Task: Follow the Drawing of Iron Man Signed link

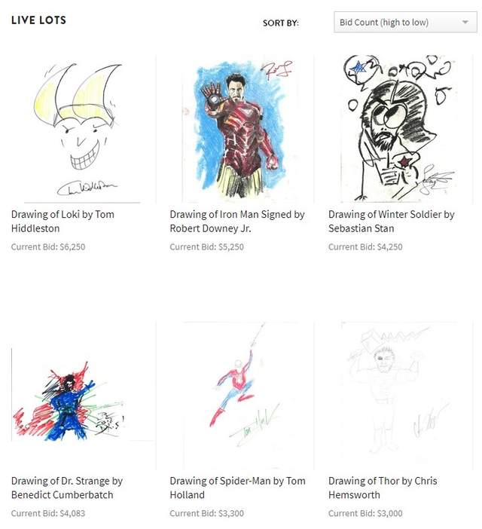Action: pyautogui.click(x=237, y=222)
